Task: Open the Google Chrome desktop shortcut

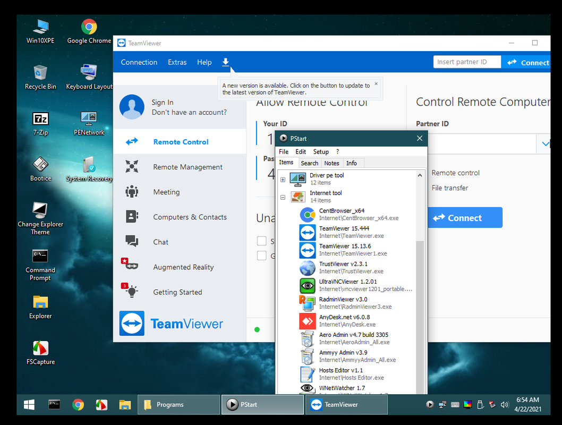Action: (89, 31)
